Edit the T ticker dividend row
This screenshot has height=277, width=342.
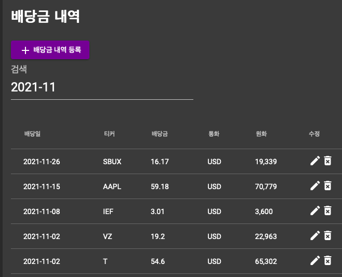click(x=315, y=260)
